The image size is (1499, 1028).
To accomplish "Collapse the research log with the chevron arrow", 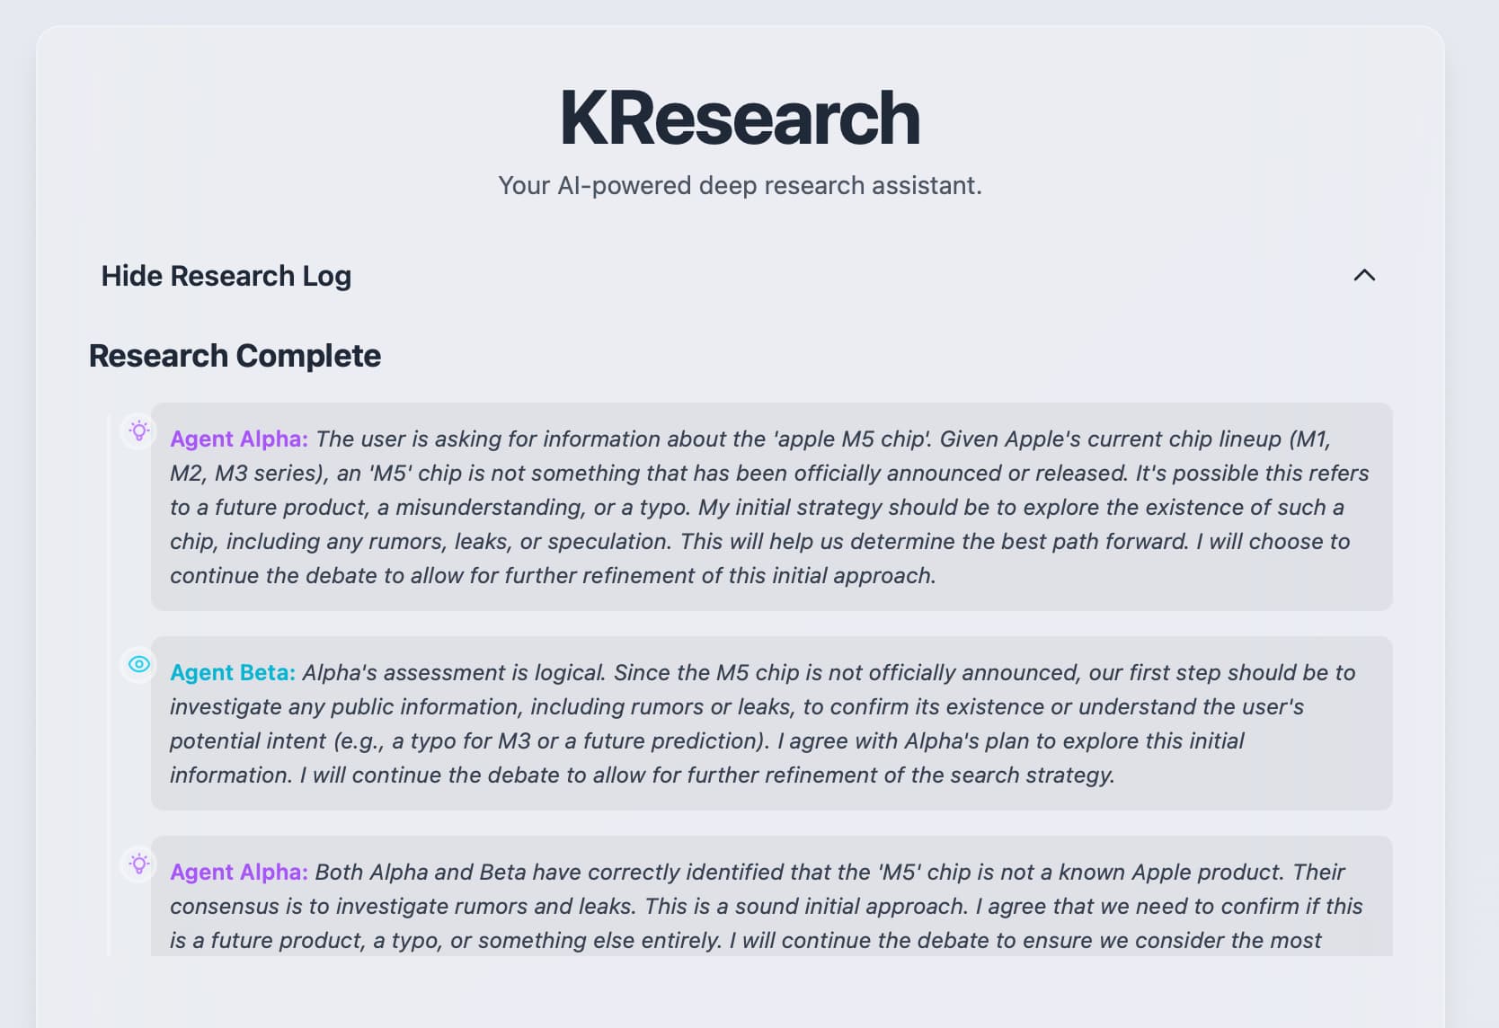I will [1364, 275].
